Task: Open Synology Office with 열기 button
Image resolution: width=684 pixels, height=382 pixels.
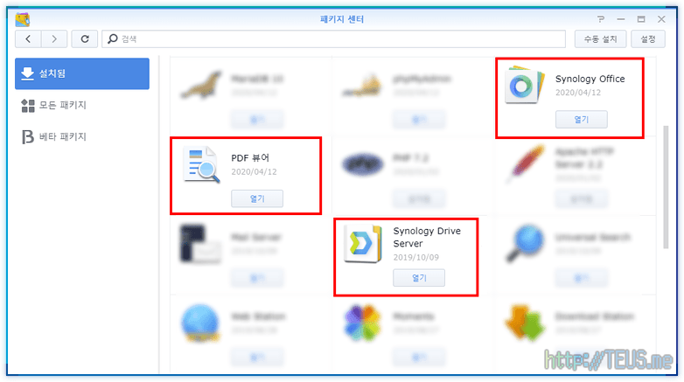Action: [x=581, y=120]
